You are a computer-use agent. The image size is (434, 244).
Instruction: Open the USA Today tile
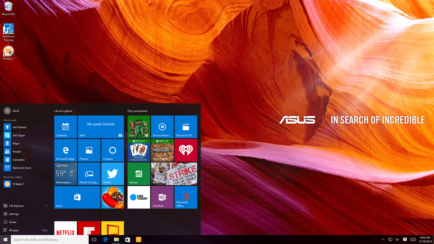point(139,197)
